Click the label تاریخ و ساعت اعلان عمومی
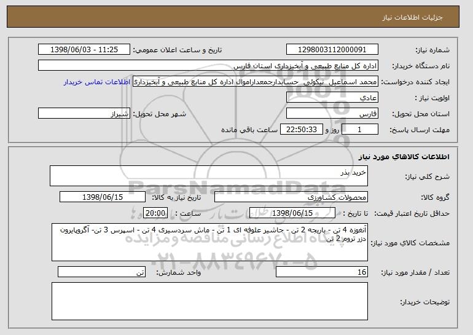Image resolution: width=473 pixels, height=335 pixels. tap(178, 50)
